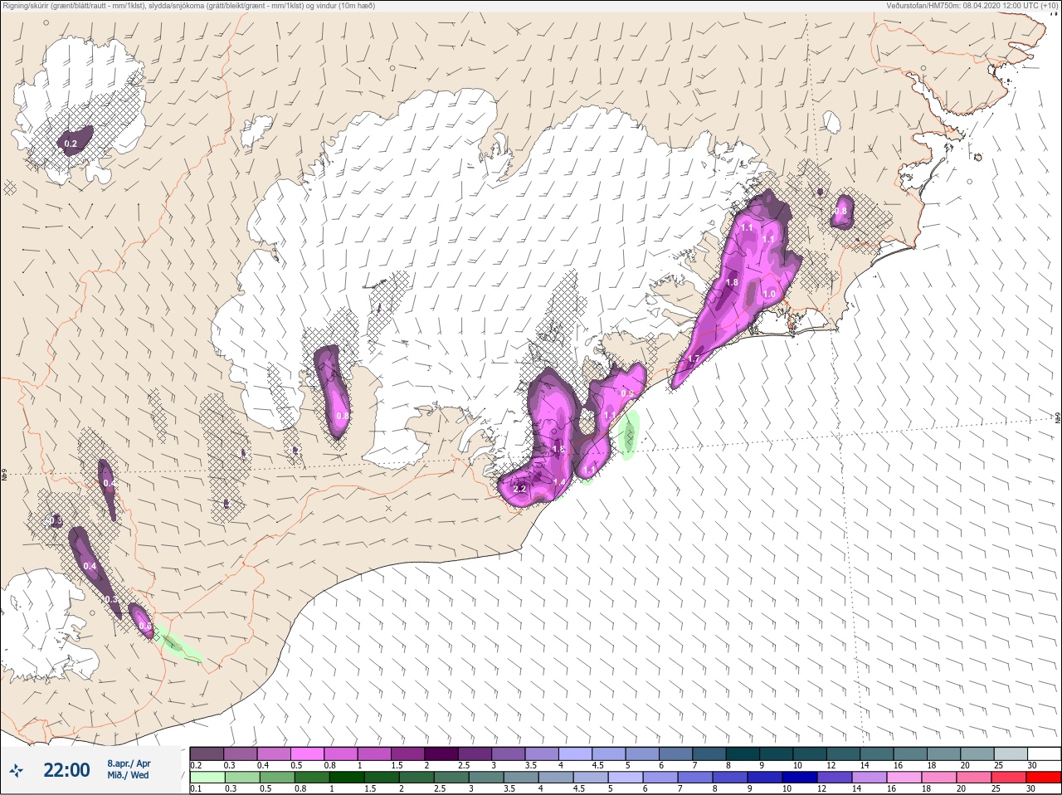Select the lower legend blue swatch at 10
Screen dimensions: 1062x795
click(x=800, y=778)
